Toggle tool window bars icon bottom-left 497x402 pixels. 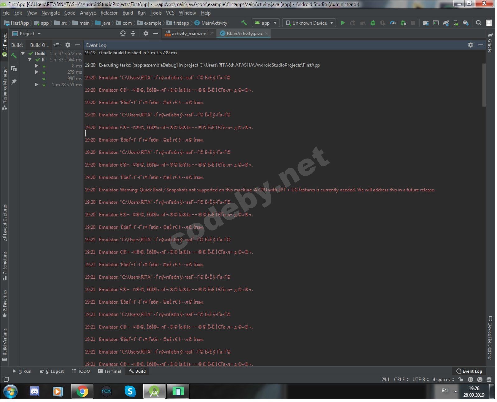[x=6, y=380]
